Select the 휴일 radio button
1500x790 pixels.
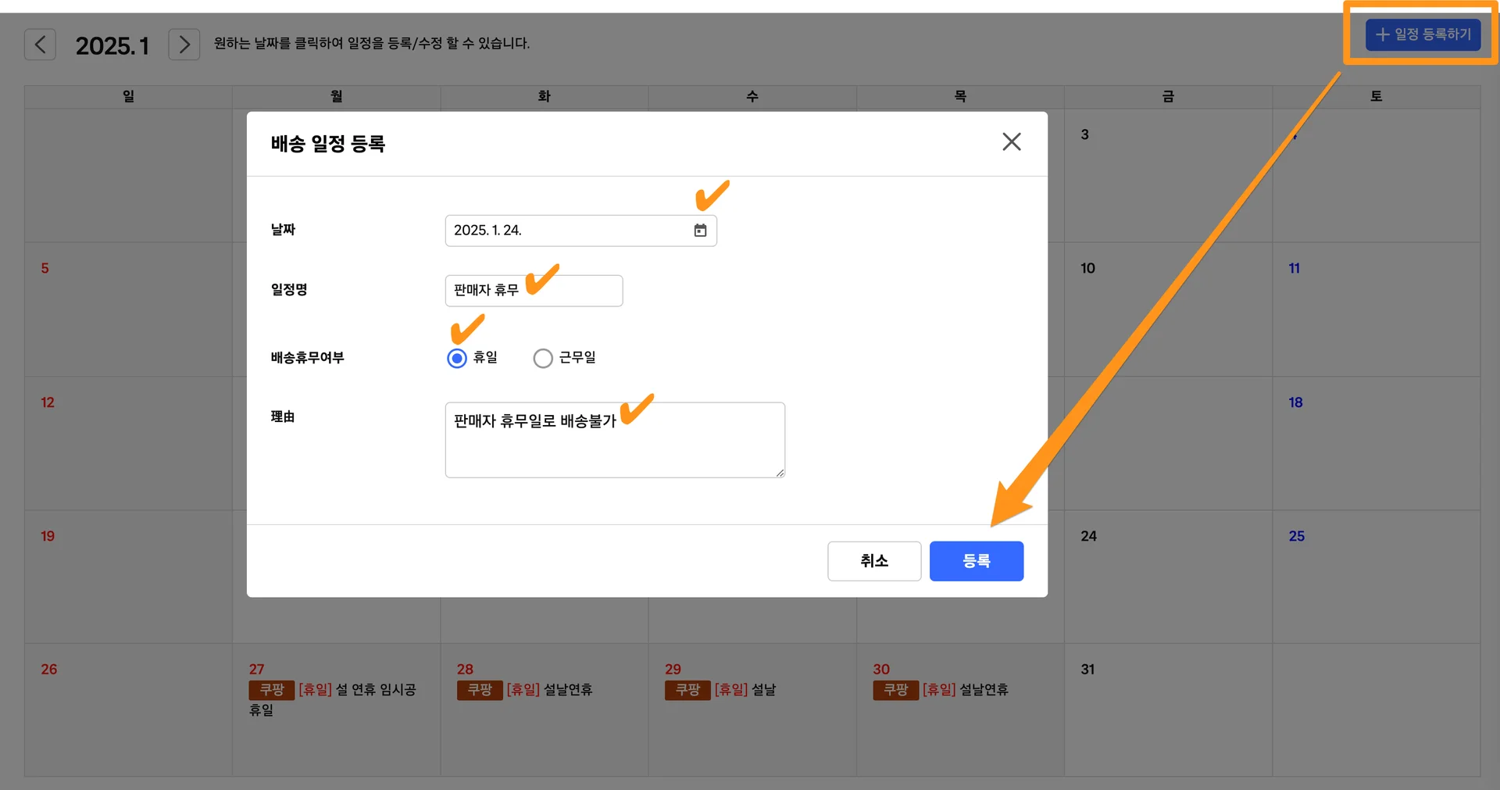[456, 358]
